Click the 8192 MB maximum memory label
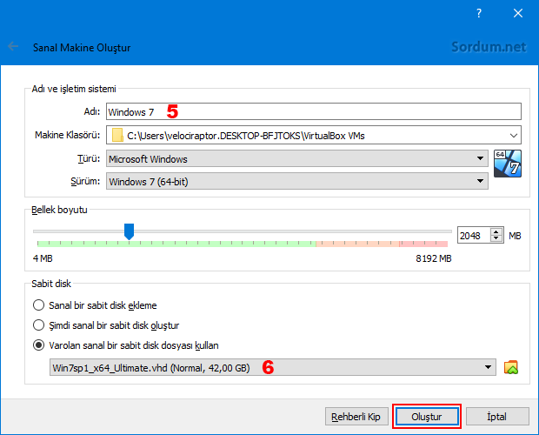The height and width of the screenshot is (435, 539). click(434, 258)
